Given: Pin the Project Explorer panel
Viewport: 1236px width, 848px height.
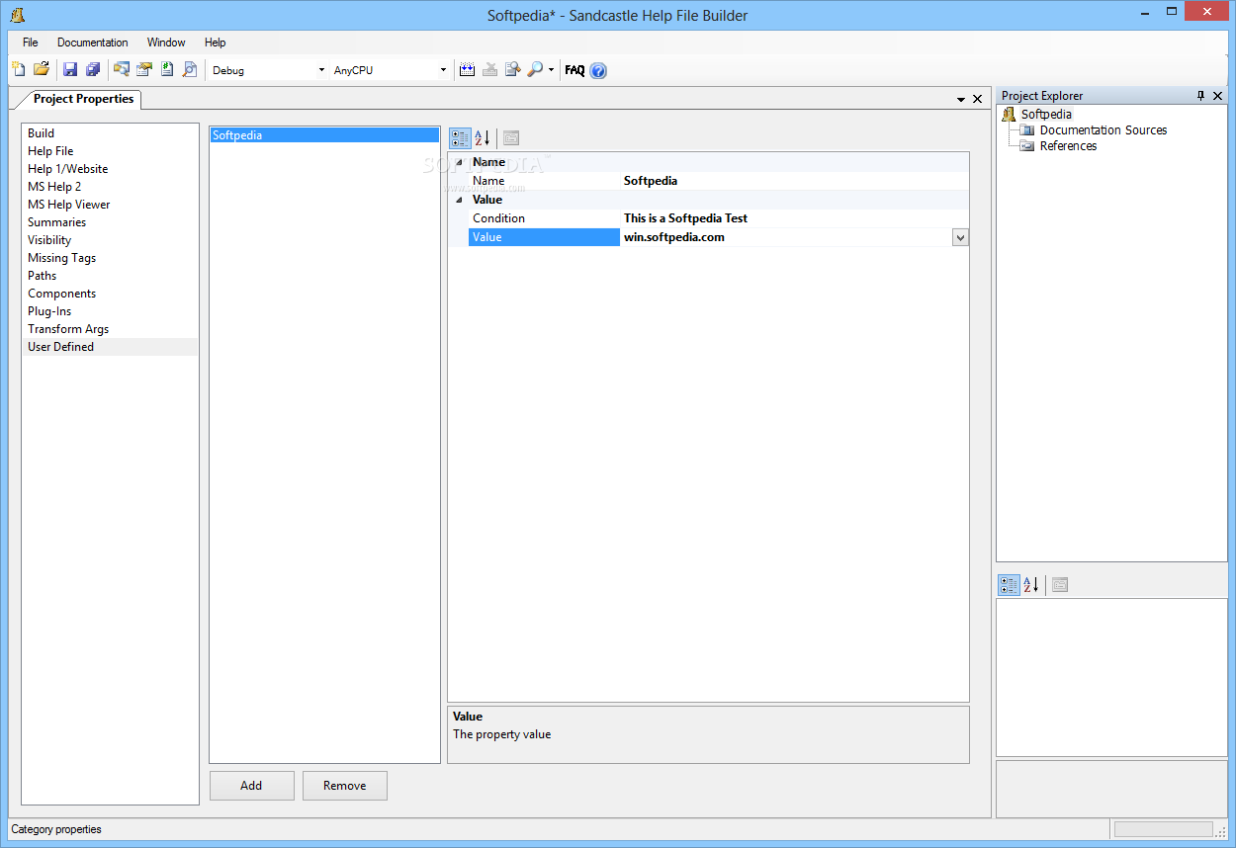Looking at the screenshot, I should (1201, 96).
